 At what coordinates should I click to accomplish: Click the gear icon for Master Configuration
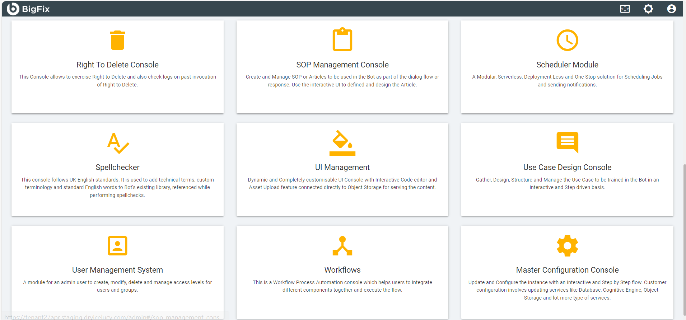[567, 246]
